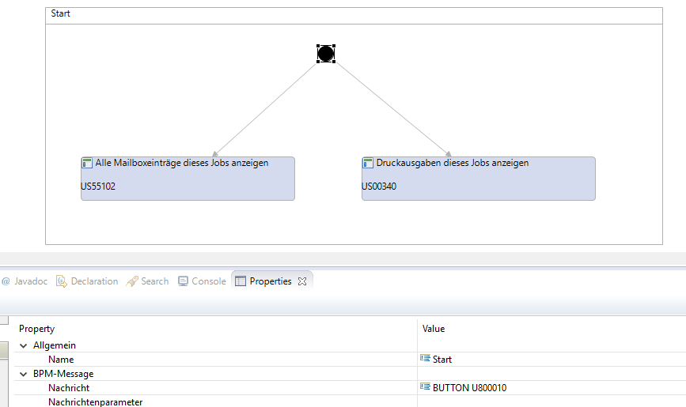686x407 pixels.
Task: Click the icon beside the Start value
Action: click(425, 358)
